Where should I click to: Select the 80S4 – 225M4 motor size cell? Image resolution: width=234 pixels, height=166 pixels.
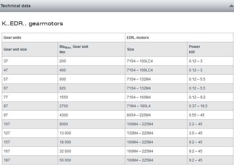(156, 115)
